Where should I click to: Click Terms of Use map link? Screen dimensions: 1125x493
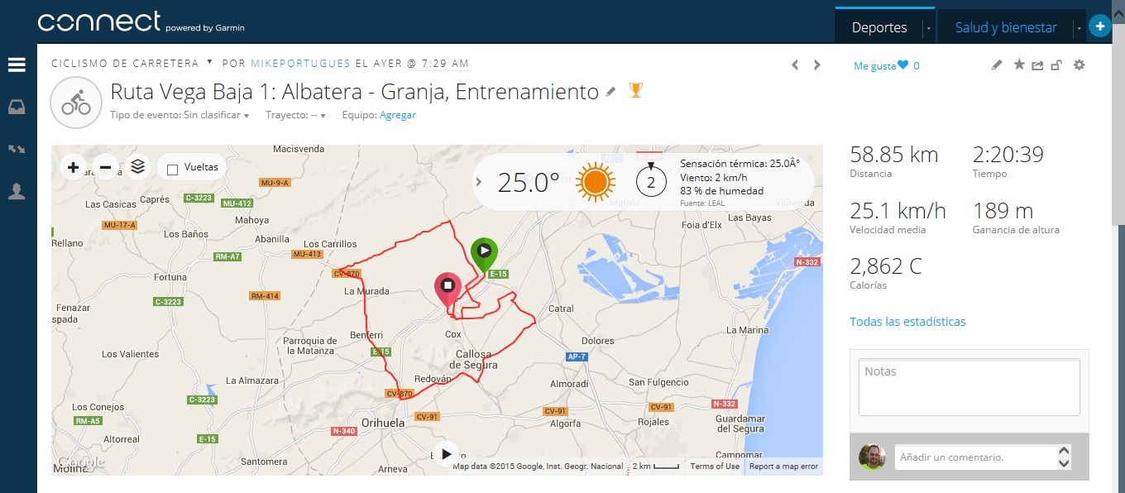[x=715, y=467]
